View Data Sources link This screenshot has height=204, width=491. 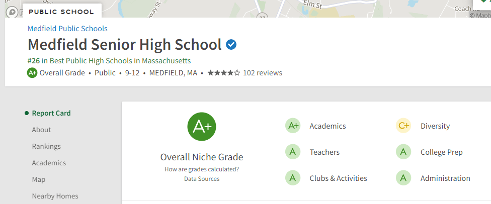point(202,179)
